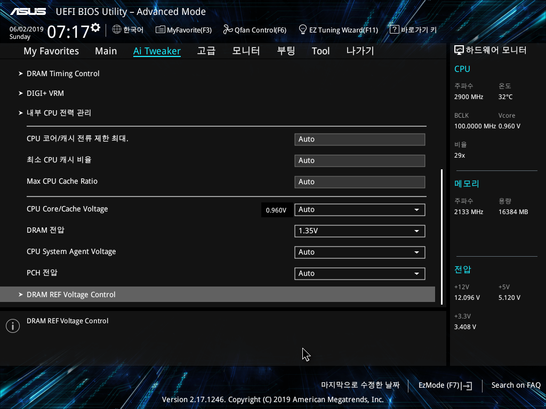Click the ASUS logo

[28, 12]
